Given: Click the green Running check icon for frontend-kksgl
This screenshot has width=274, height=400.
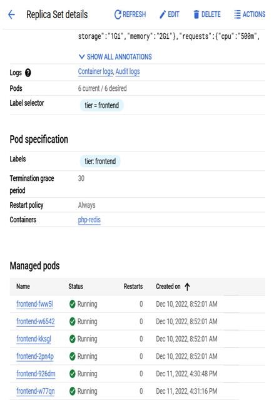Looking at the screenshot, I should tap(73, 339).
